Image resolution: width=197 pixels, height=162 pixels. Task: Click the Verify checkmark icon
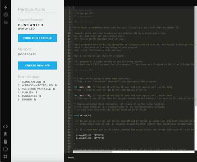click(6, 15)
